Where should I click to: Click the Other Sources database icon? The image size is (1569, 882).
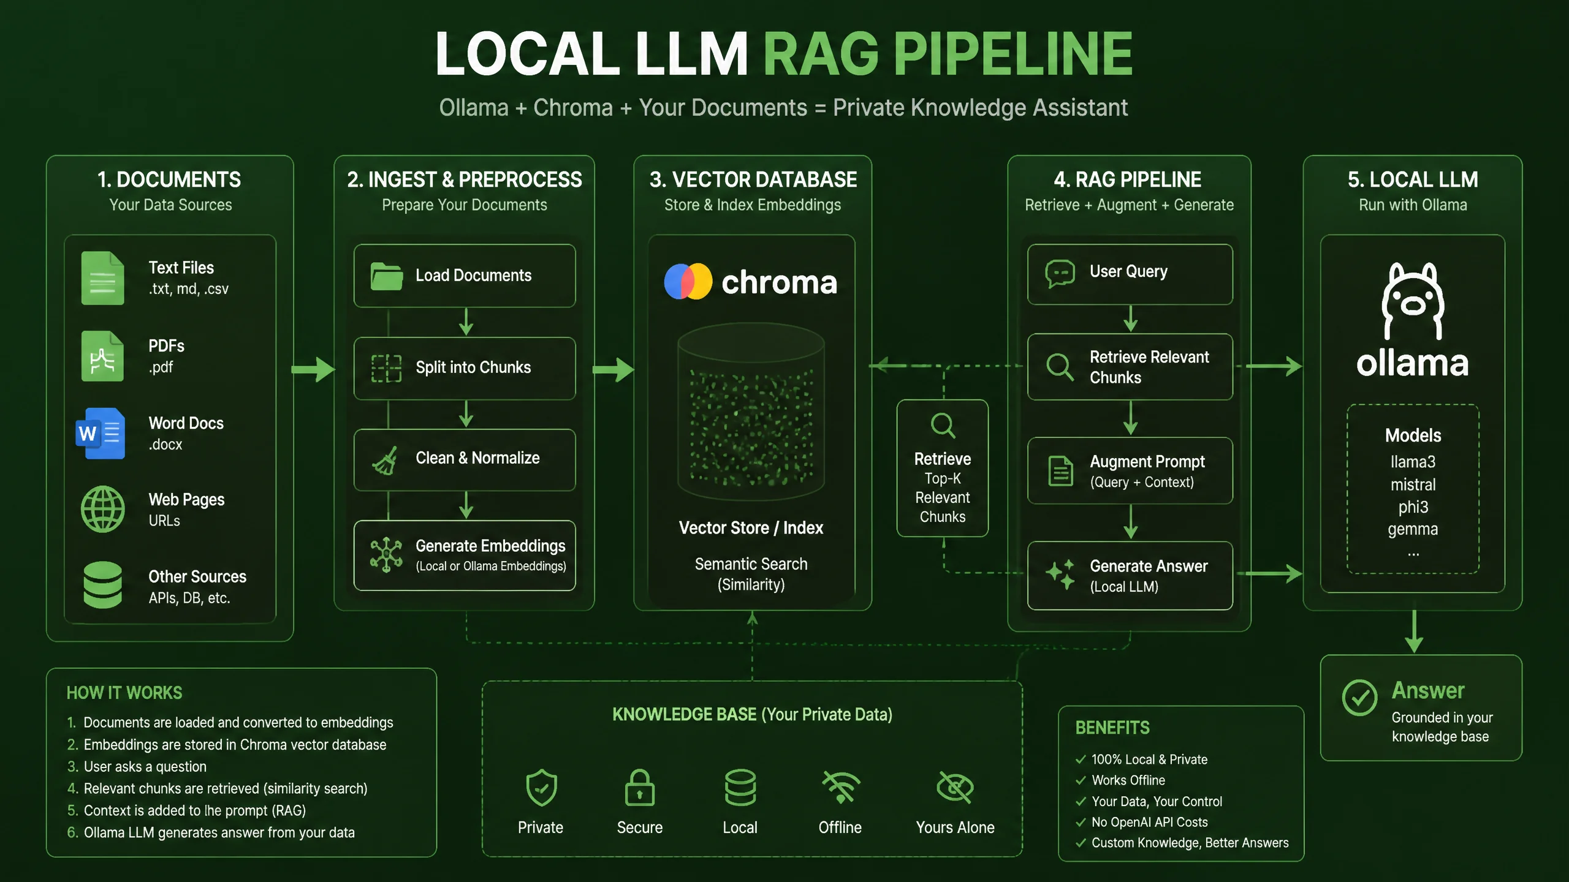pos(102,585)
